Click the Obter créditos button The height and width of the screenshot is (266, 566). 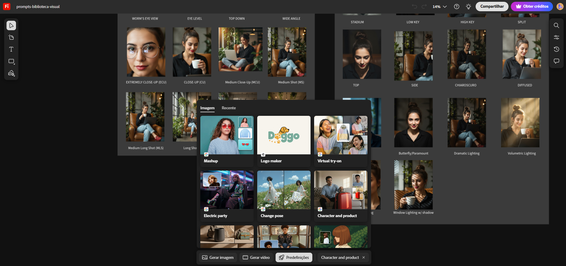click(x=532, y=7)
